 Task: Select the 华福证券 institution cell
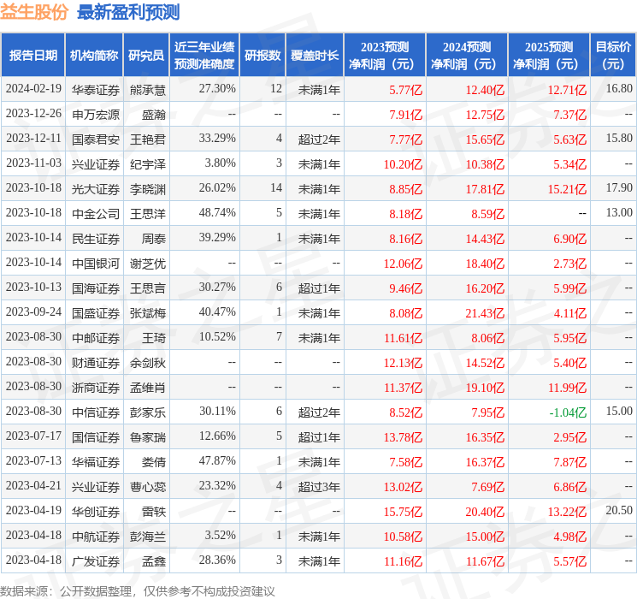(96, 461)
